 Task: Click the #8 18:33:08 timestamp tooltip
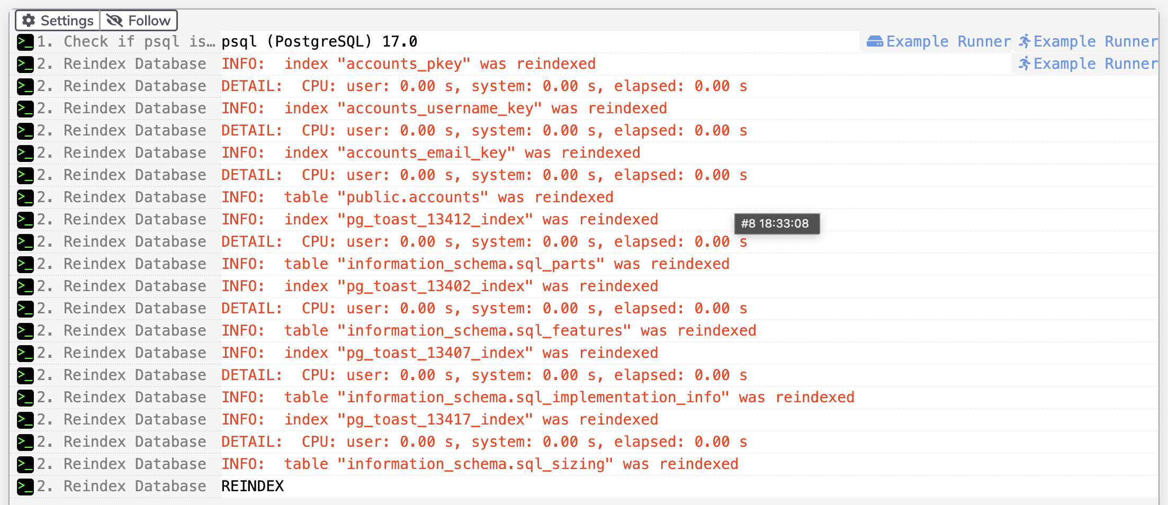pos(777,223)
